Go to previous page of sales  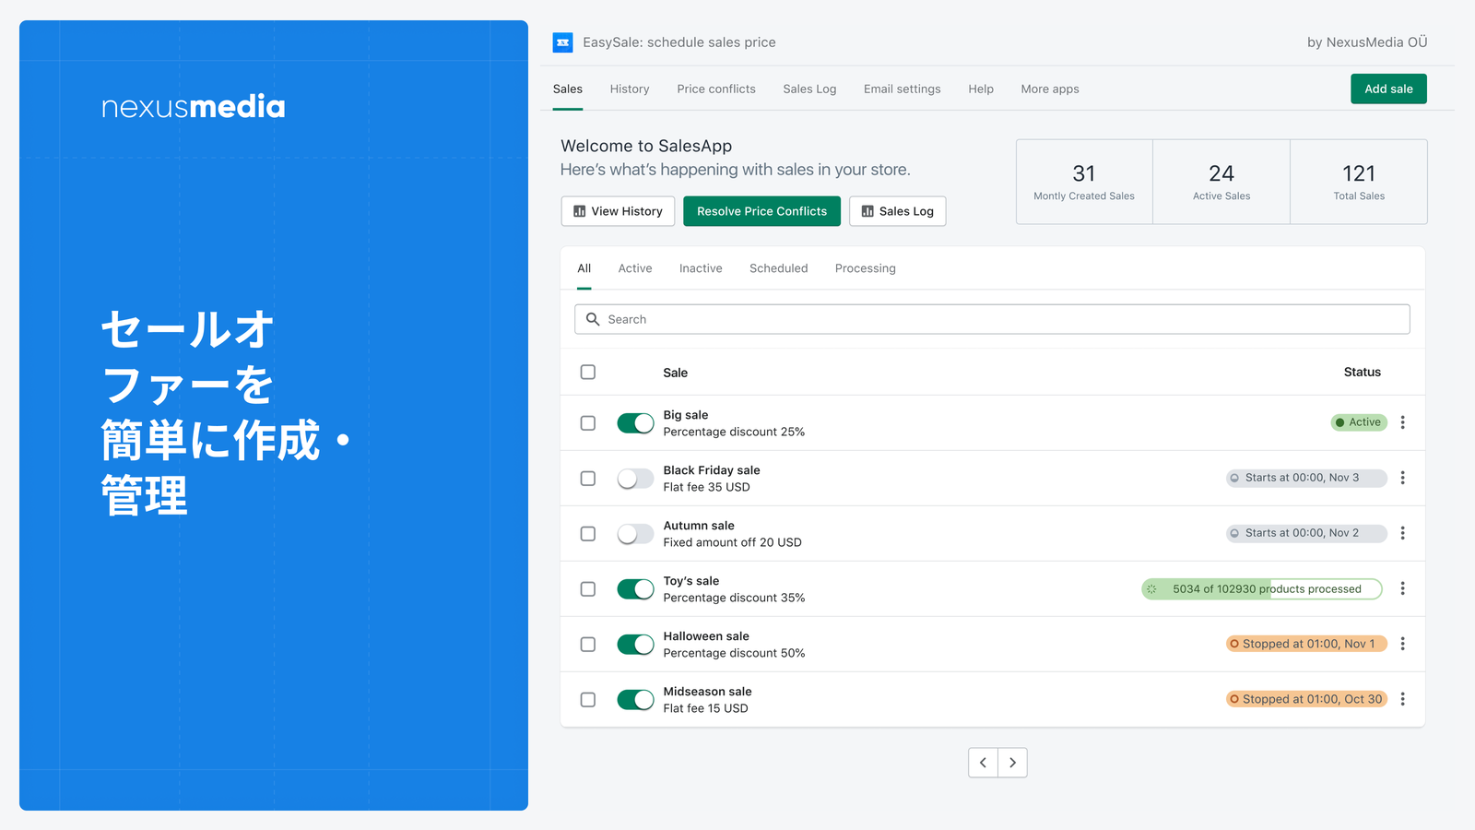(x=983, y=763)
